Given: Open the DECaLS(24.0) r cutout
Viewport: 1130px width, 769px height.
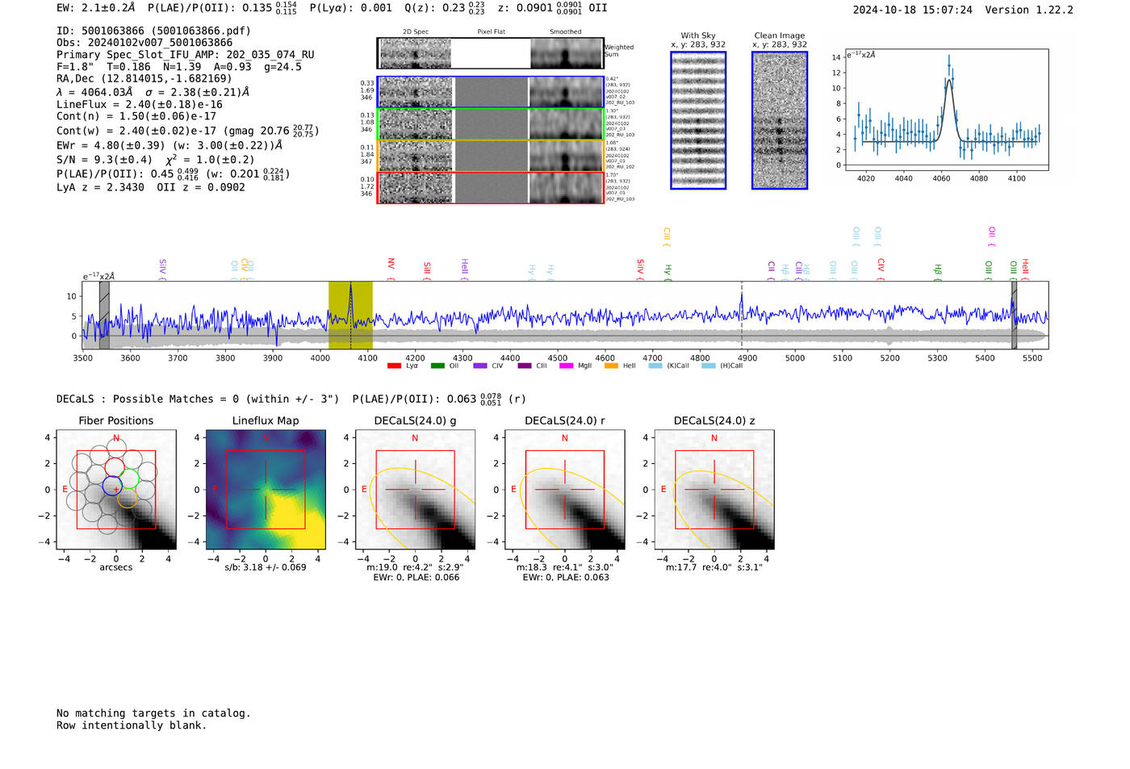Looking at the screenshot, I should [565, 490].
